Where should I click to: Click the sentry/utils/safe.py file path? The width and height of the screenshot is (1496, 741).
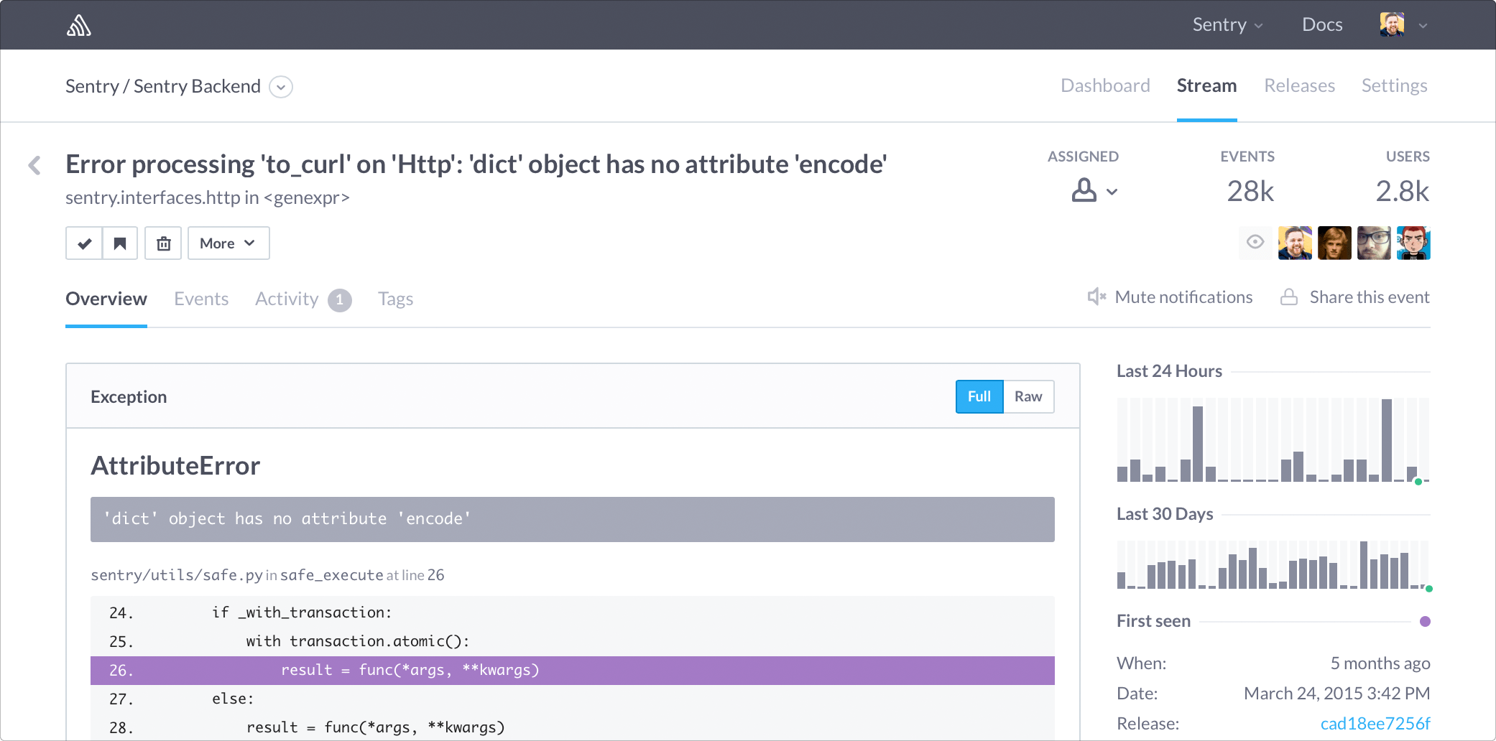coord(177,574)
